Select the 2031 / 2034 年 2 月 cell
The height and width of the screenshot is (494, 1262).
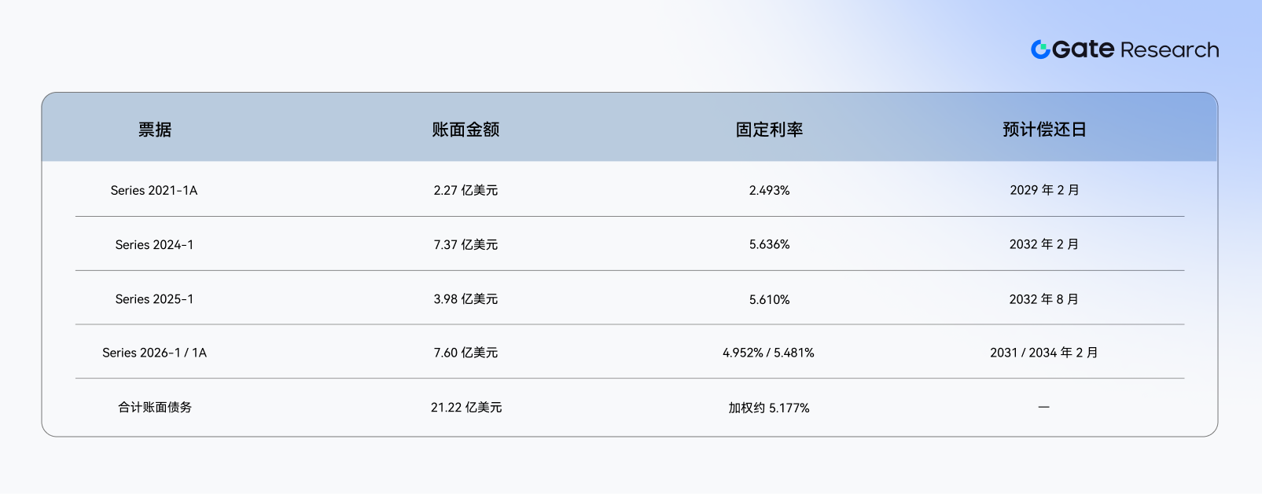tap(1044, 353)
